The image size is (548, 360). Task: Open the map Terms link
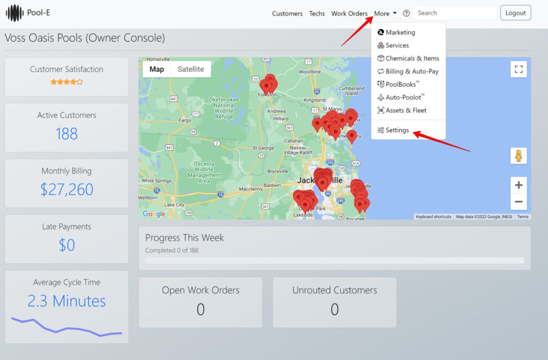pos(522,217)
